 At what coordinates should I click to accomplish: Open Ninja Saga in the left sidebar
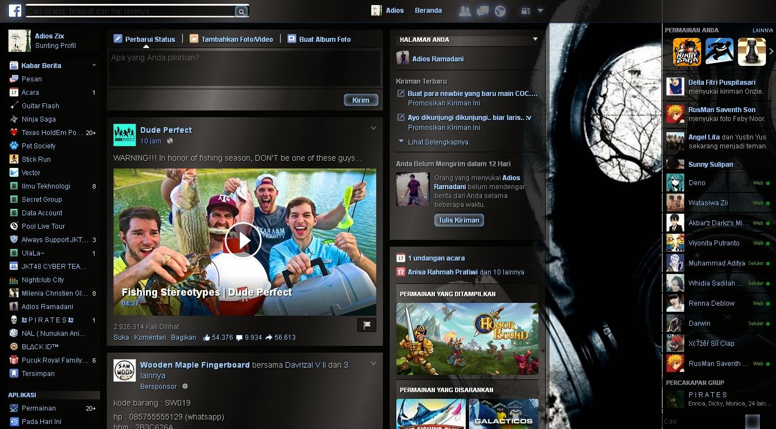click(39, 119)
